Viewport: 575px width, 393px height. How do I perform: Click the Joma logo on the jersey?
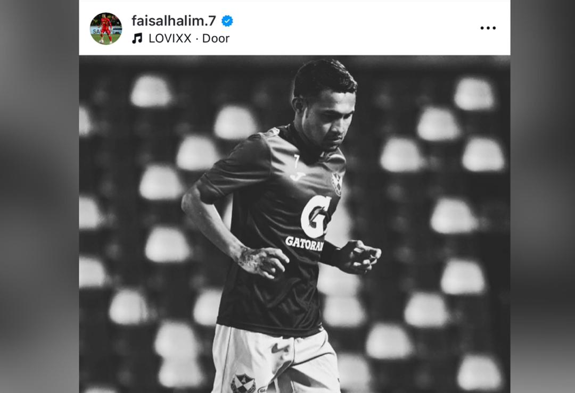coord(298,176)
